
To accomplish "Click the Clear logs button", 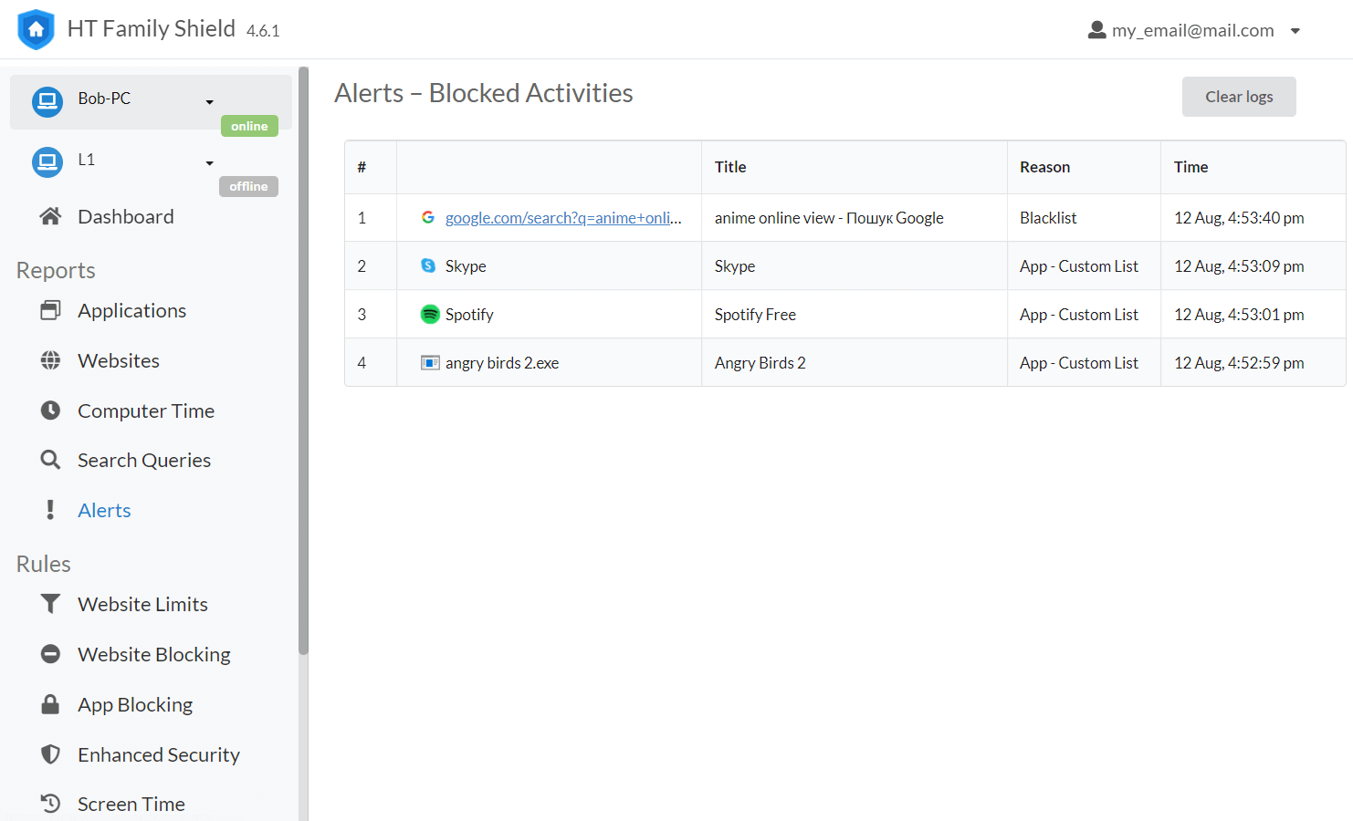I will click(1239, 97).
